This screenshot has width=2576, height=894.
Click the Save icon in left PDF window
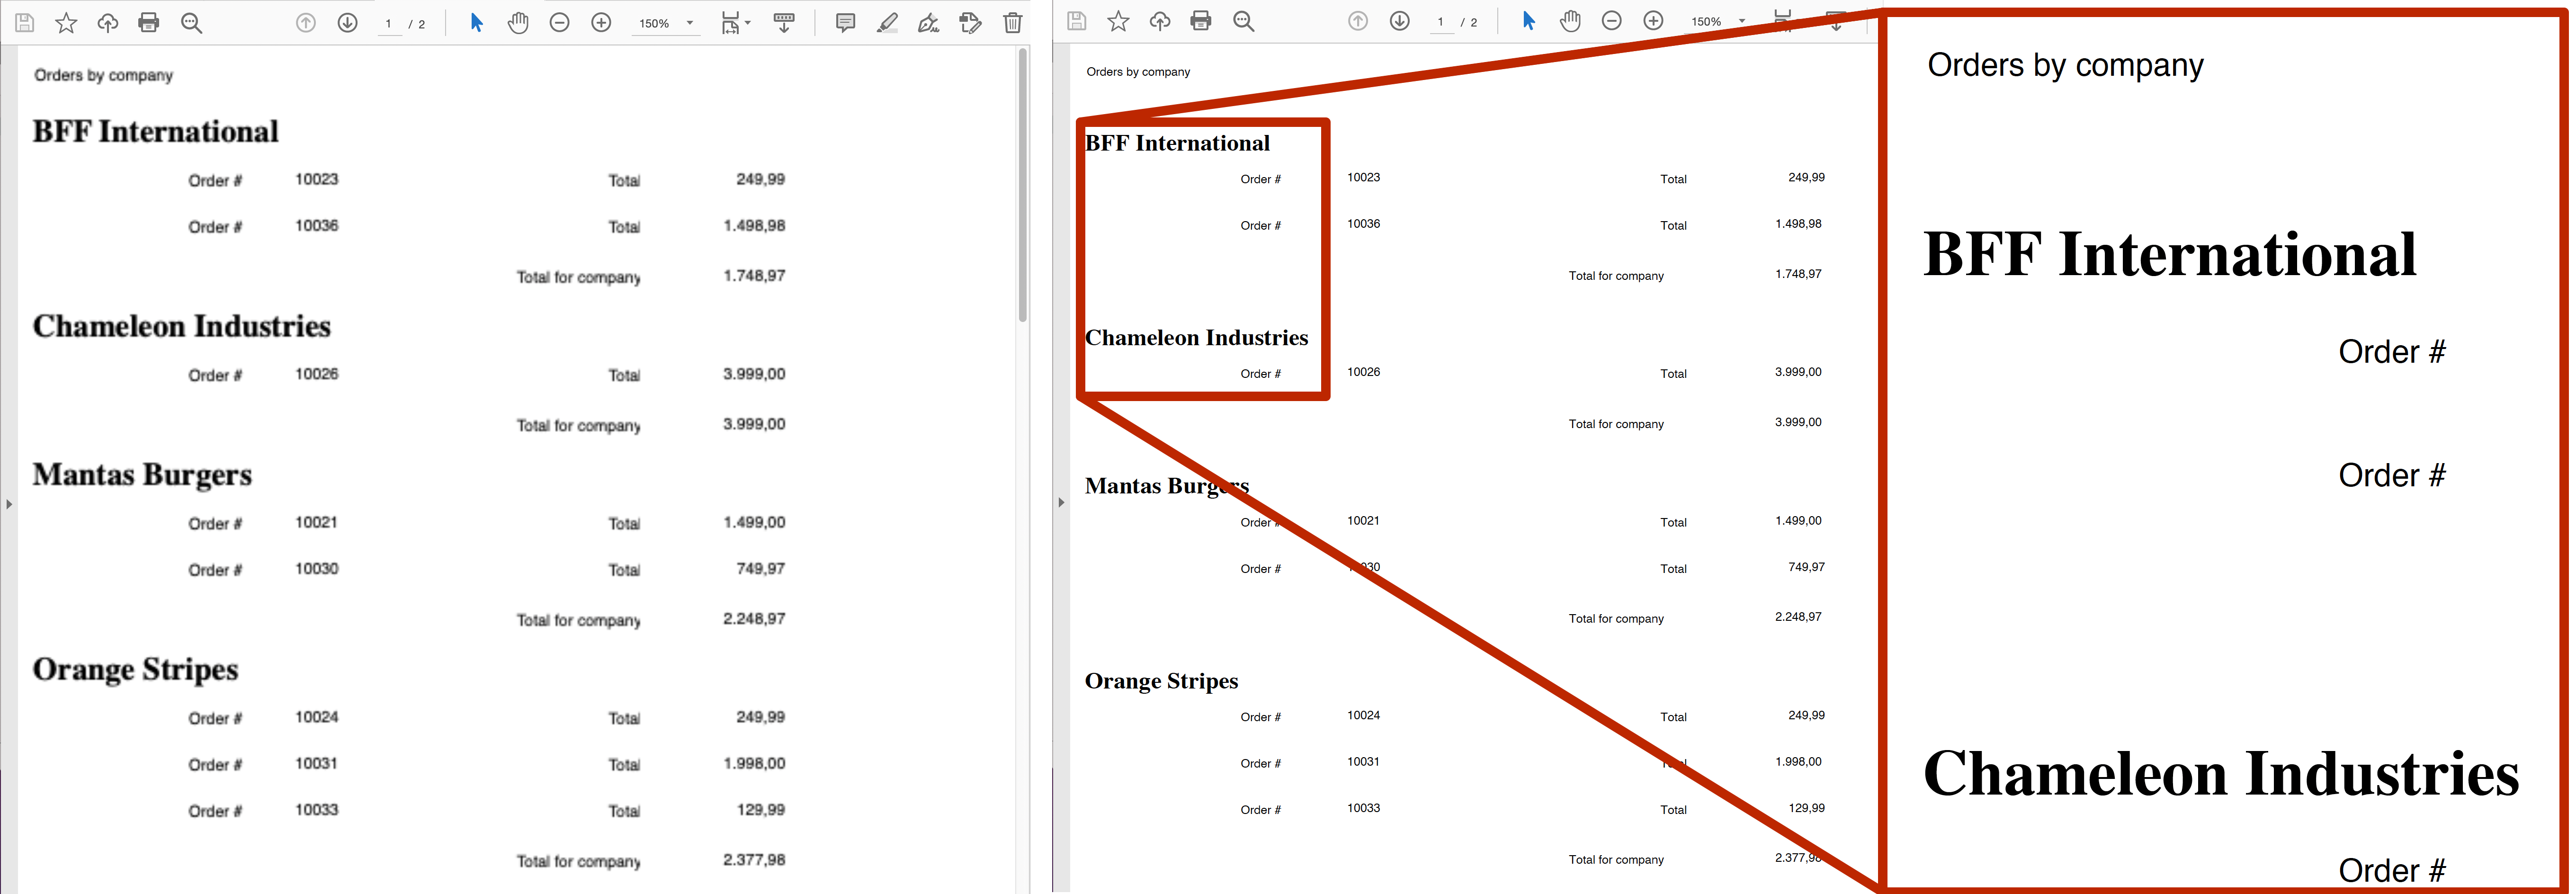[x=25, y=22]
